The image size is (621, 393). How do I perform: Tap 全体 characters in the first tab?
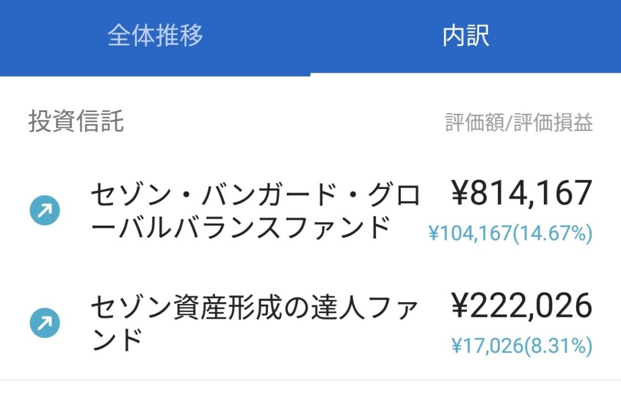click(131, 36)
